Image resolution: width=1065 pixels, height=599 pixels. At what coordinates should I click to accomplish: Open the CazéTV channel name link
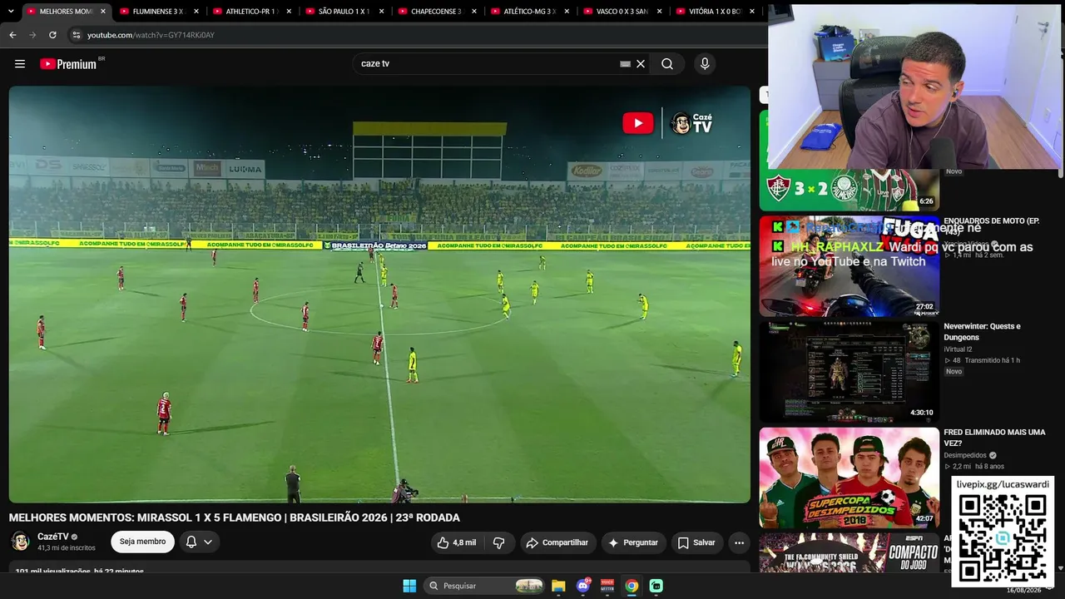(x=53, y=537)
